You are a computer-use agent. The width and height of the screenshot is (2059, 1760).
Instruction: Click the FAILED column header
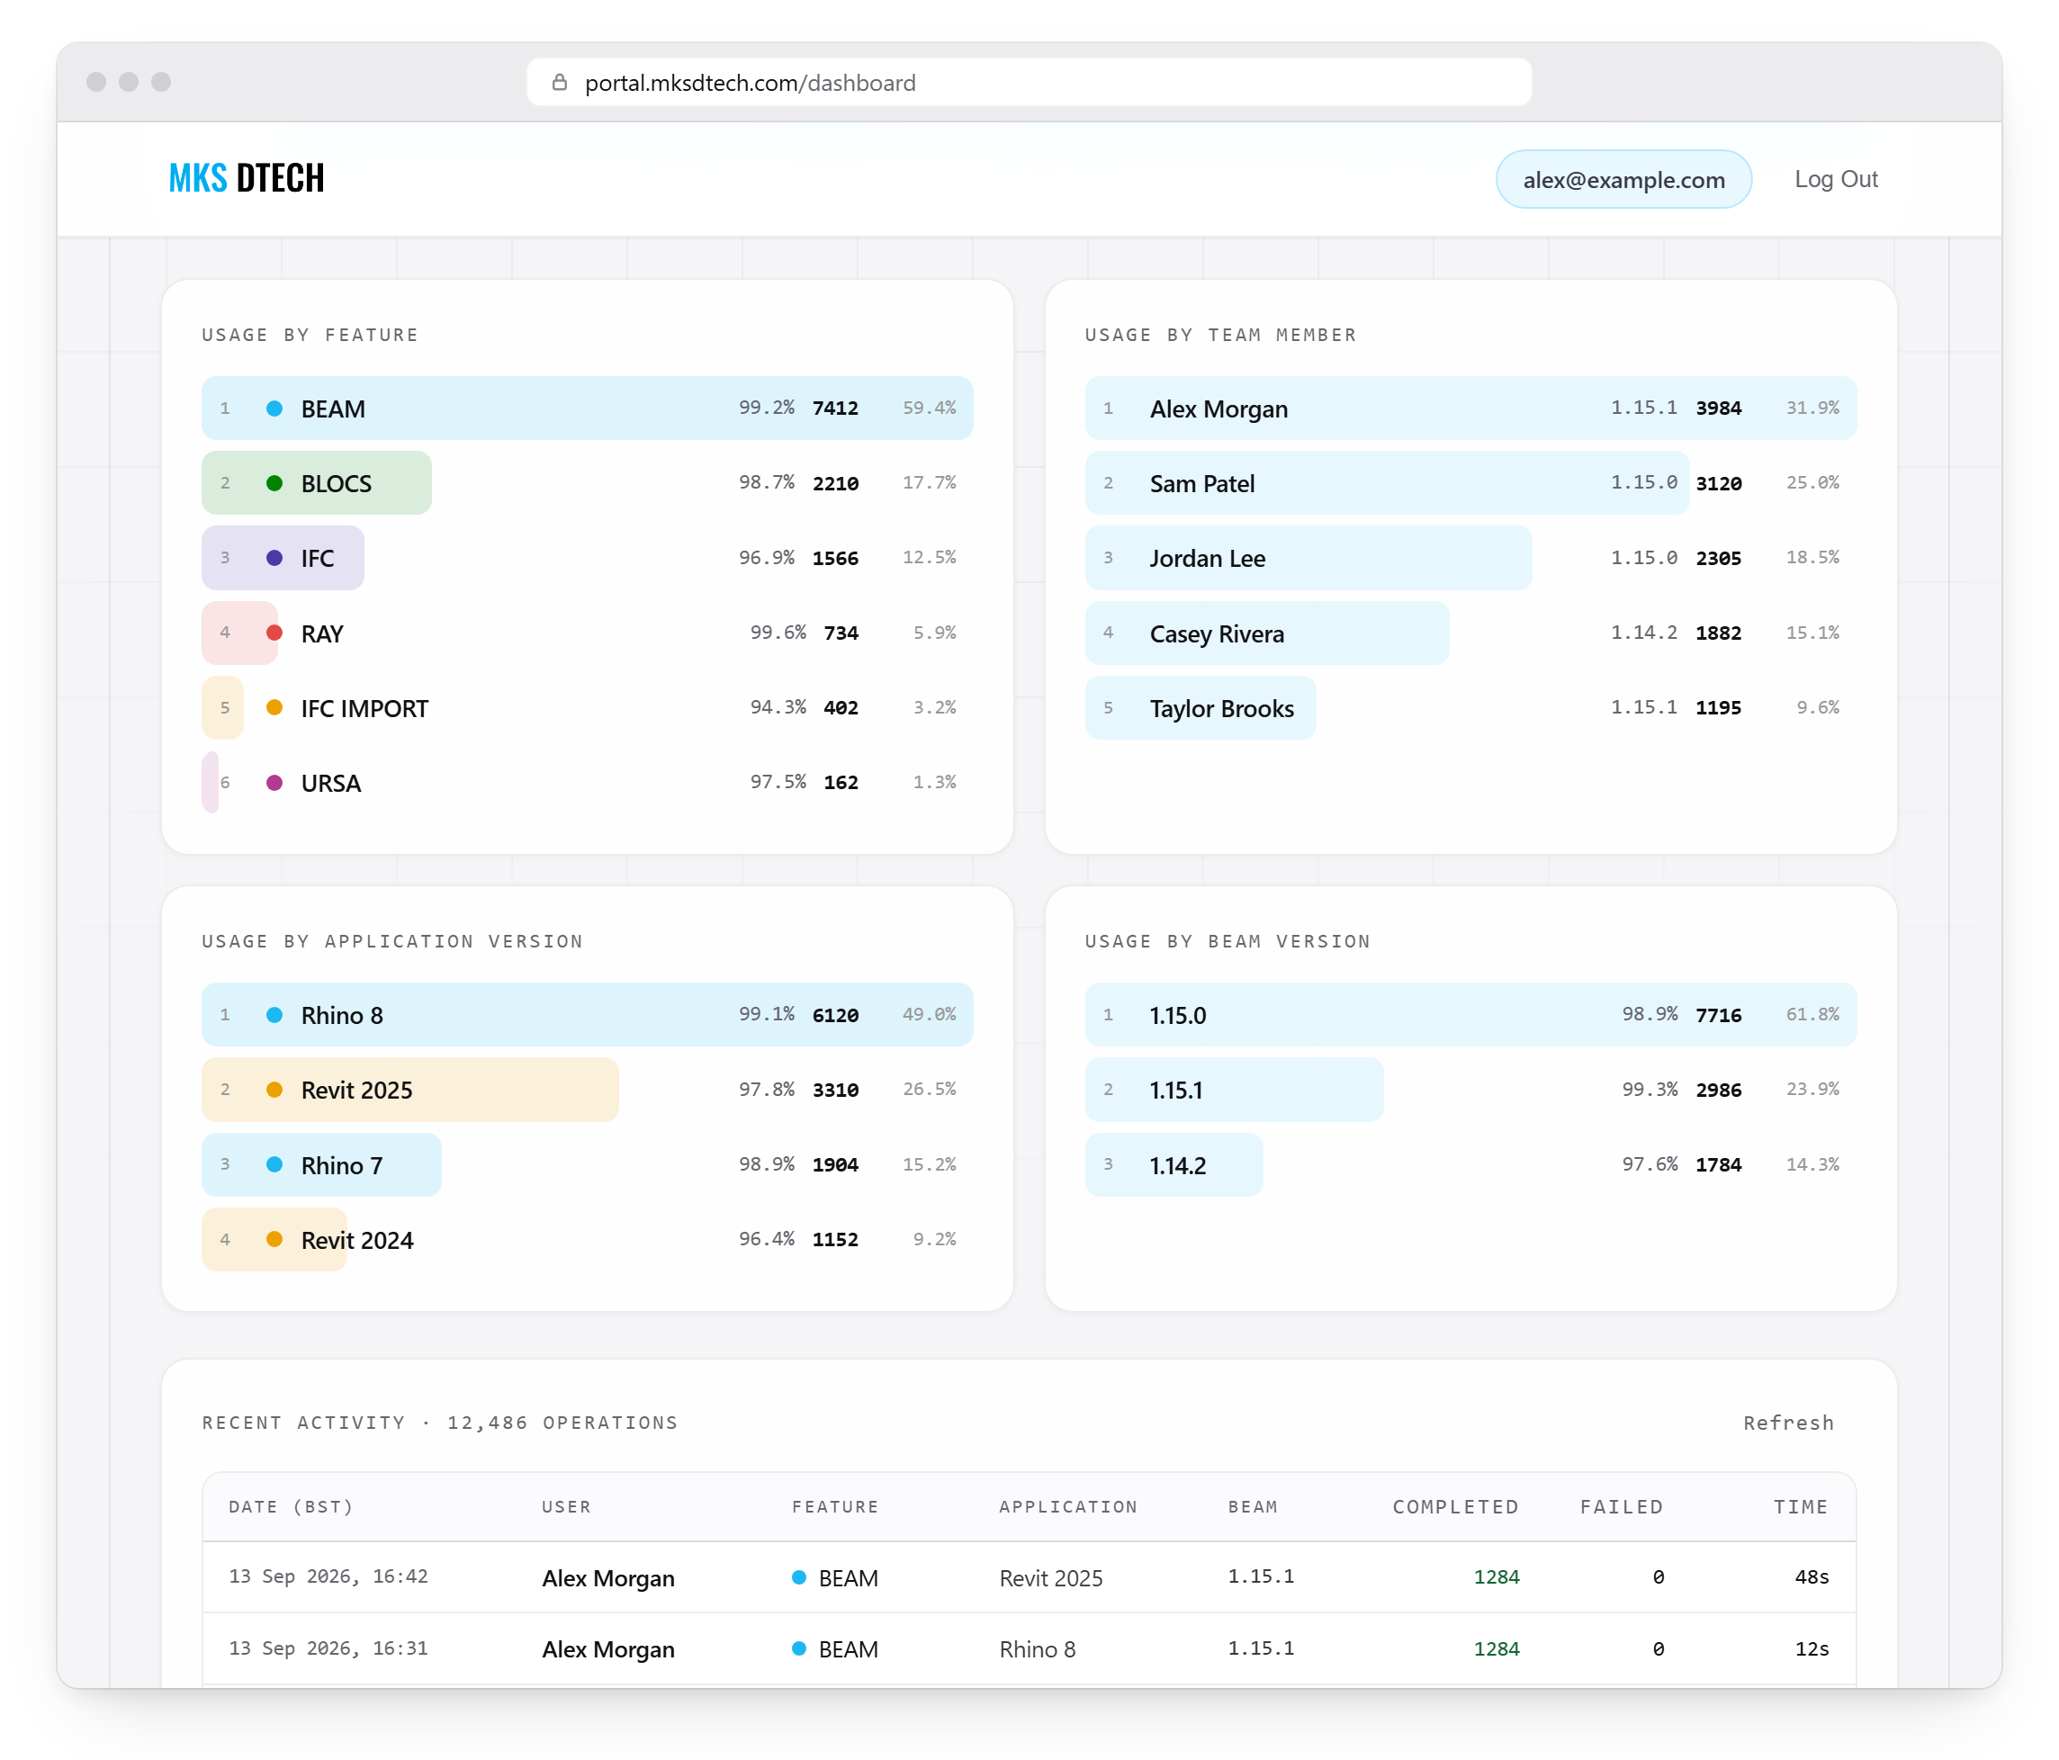1622,1506
